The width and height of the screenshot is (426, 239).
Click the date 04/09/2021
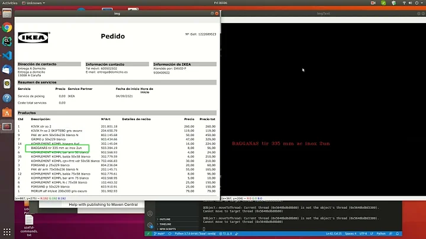coord(124,96)
